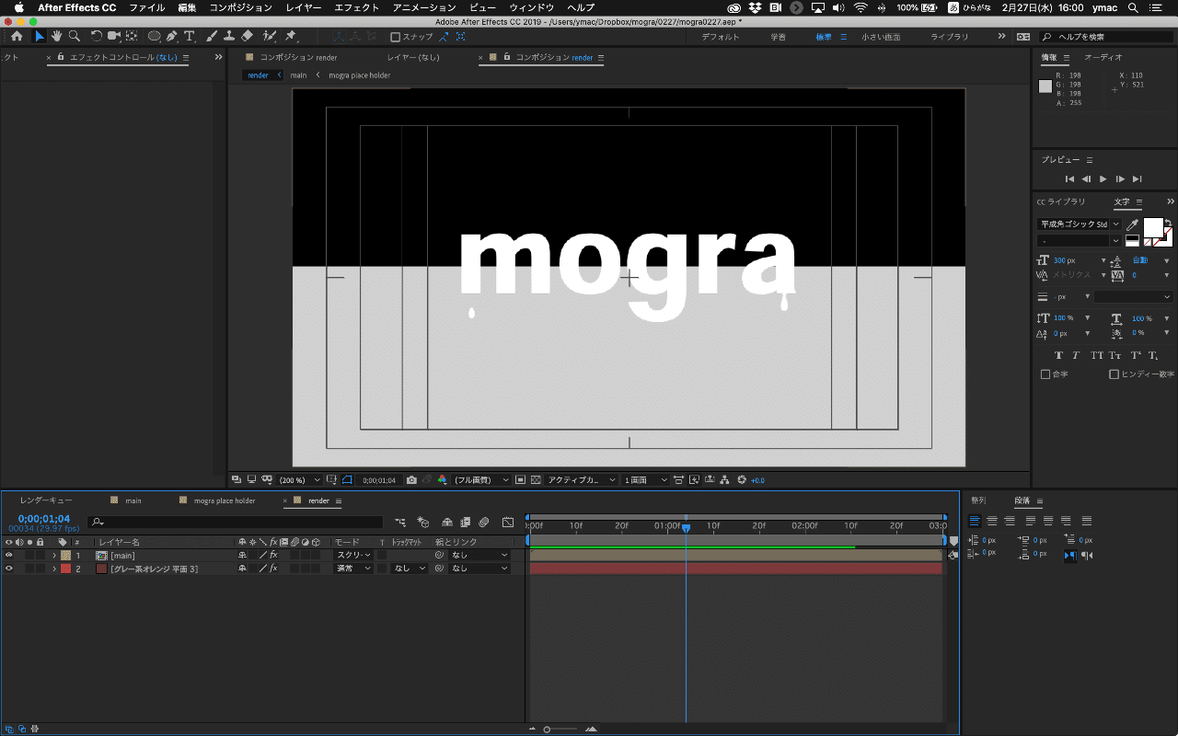This screenshot has width=1178, height=736.
Task: Enable the ヒンディー数字 checkbox
Action: click(x=1114, y=374)
